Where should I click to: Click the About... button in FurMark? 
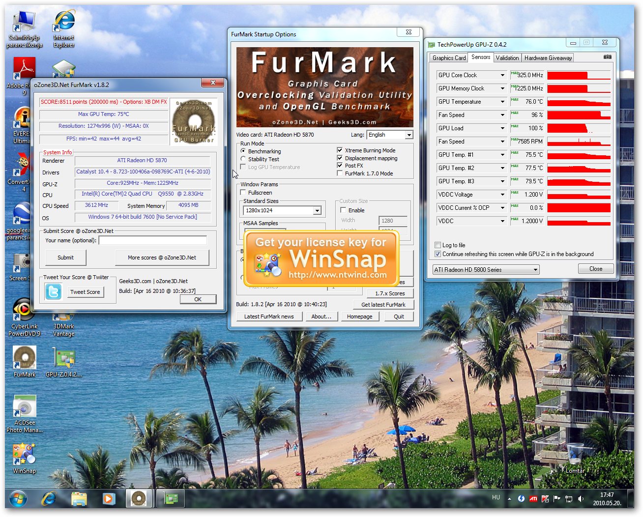coord(321,316)
